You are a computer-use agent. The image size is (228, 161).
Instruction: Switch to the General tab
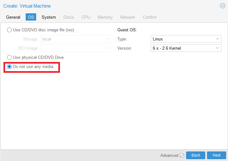point(13,17)
